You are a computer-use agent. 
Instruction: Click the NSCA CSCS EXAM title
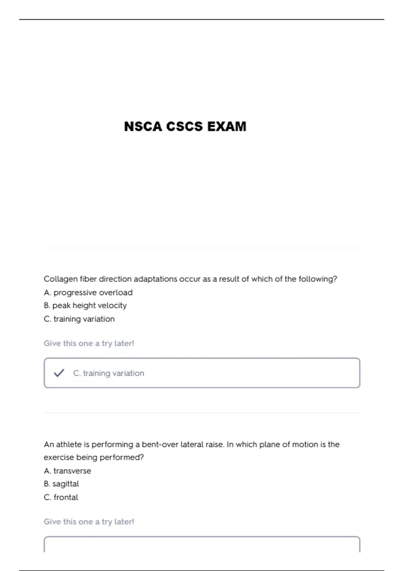tap(185, 126)
